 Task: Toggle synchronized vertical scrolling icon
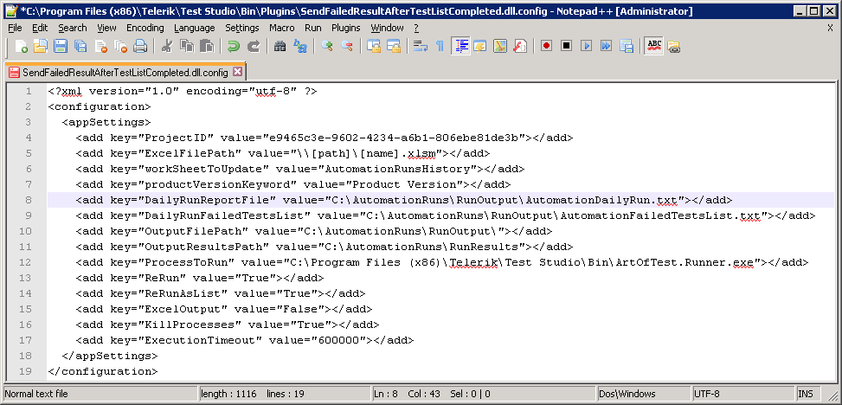click(x=373, y=46)
